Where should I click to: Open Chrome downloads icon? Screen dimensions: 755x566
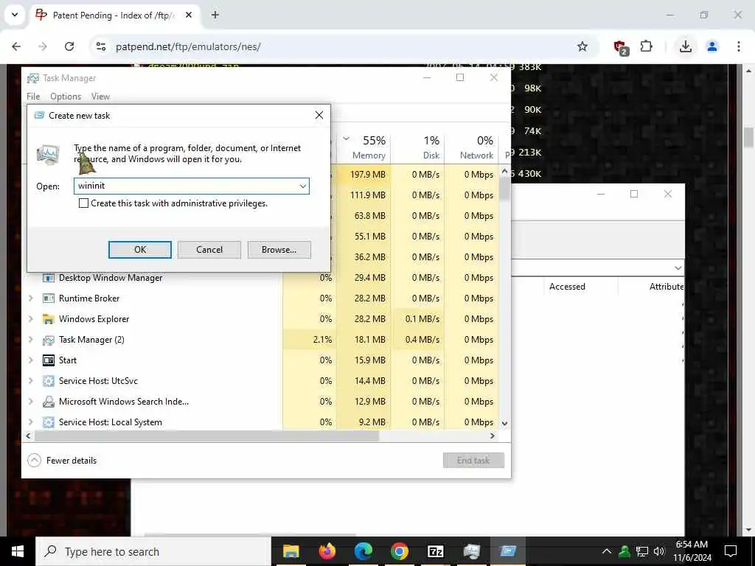685,46
